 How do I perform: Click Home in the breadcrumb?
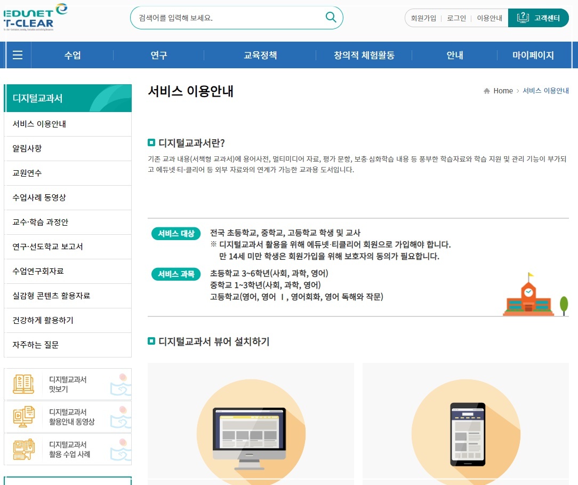pyautogui.click(x=503, y=91)
